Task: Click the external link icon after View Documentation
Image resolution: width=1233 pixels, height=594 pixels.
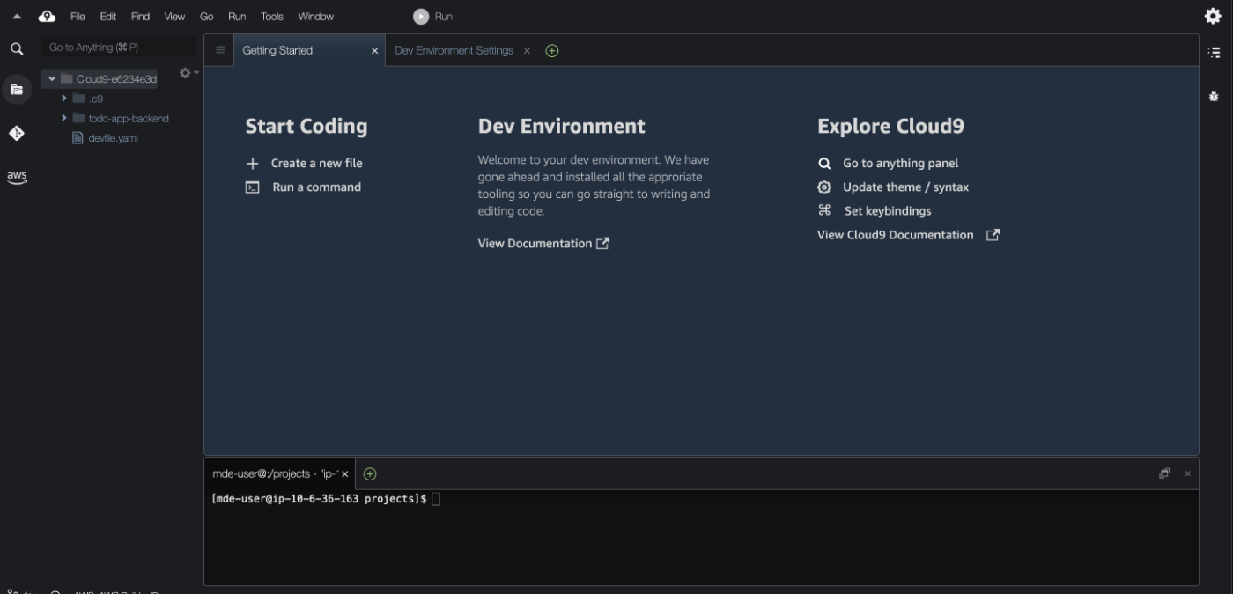Action: coord(603,243)
